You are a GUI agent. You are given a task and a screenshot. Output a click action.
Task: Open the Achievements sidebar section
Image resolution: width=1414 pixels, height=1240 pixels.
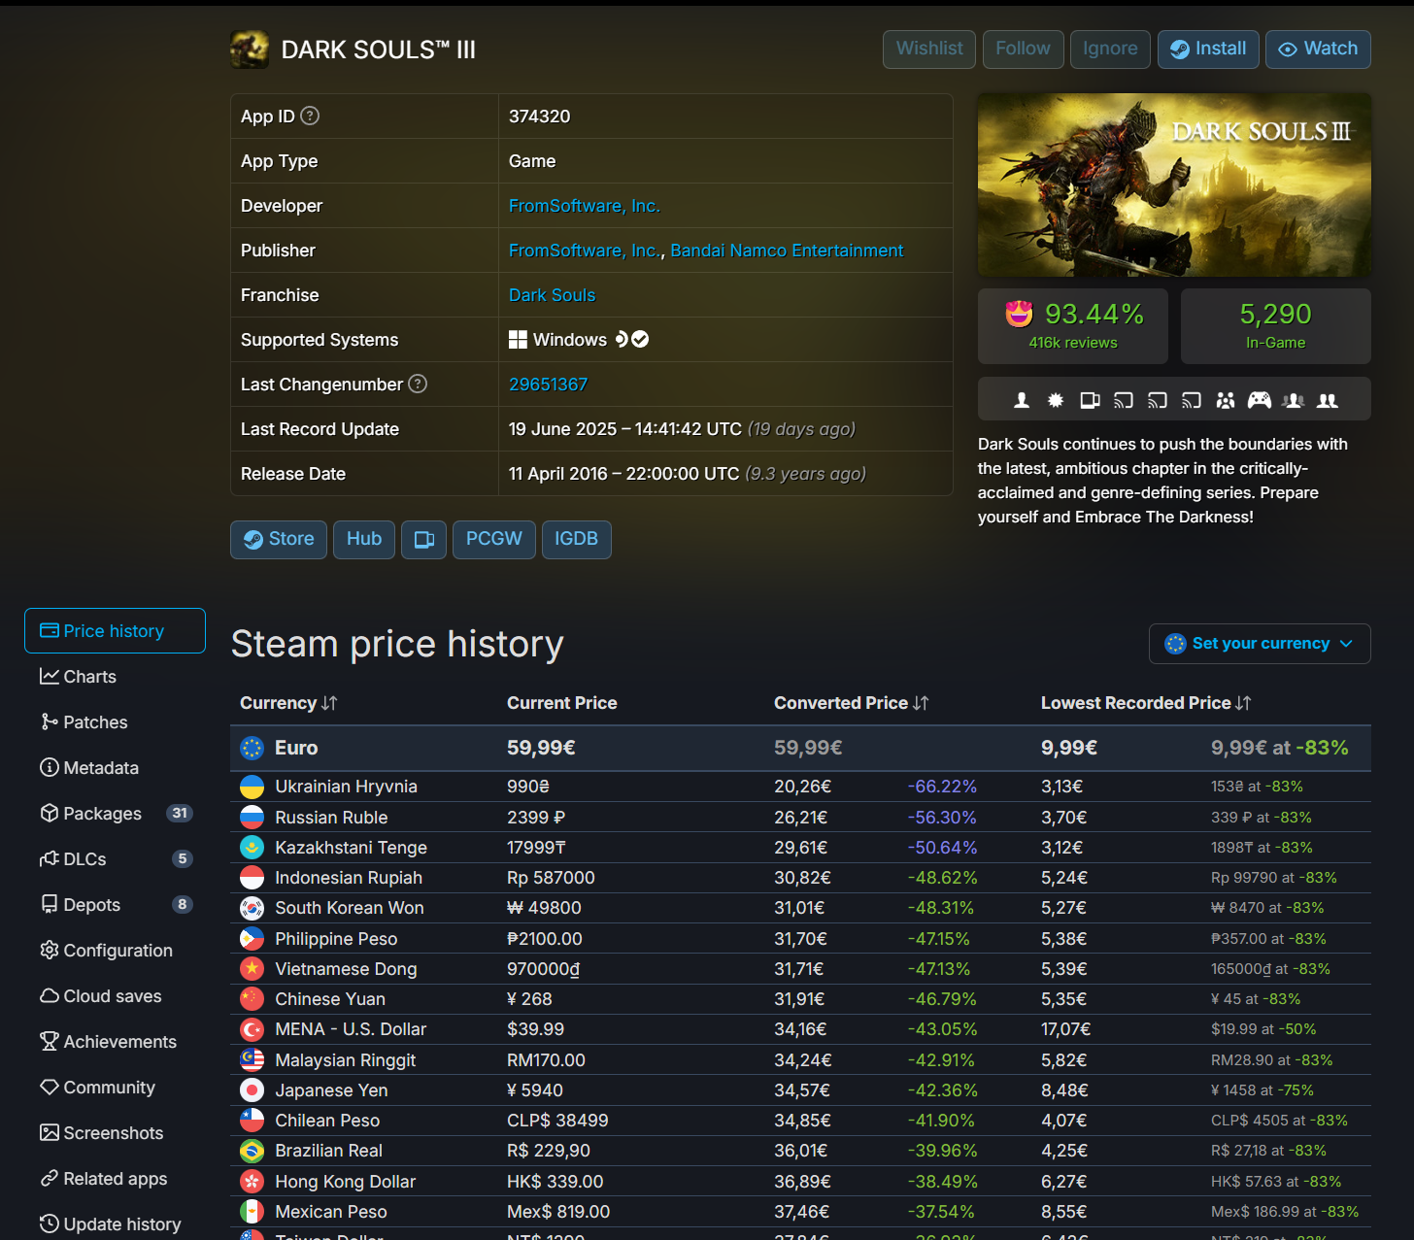115,1042
